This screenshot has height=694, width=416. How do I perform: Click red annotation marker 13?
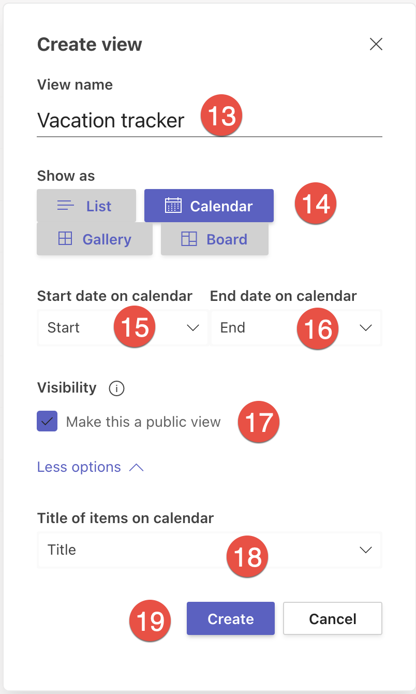click(x=221, y=115)
